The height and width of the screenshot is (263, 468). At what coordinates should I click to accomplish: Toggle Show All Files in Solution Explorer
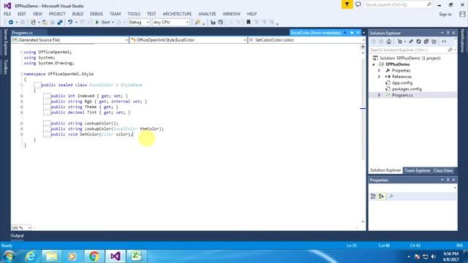tap(434, 42)
